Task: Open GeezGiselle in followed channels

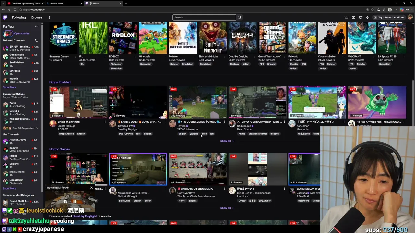Action: (21, 56)
